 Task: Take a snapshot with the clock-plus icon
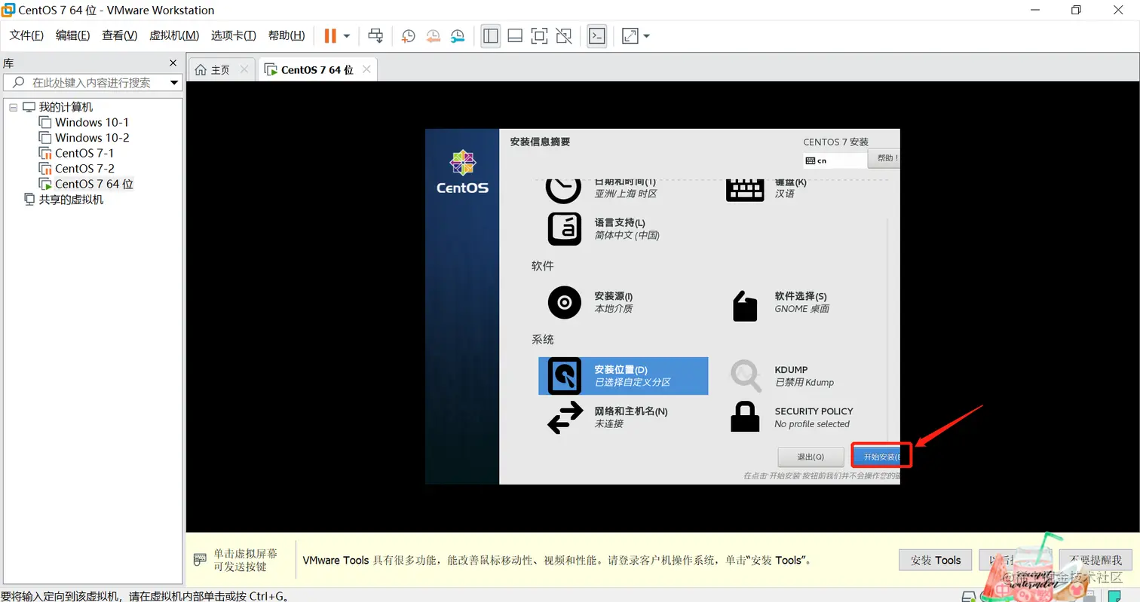coord(408,35)
